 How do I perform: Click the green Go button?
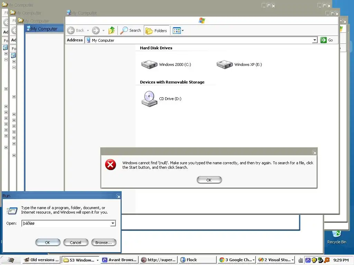coord(327,40)
